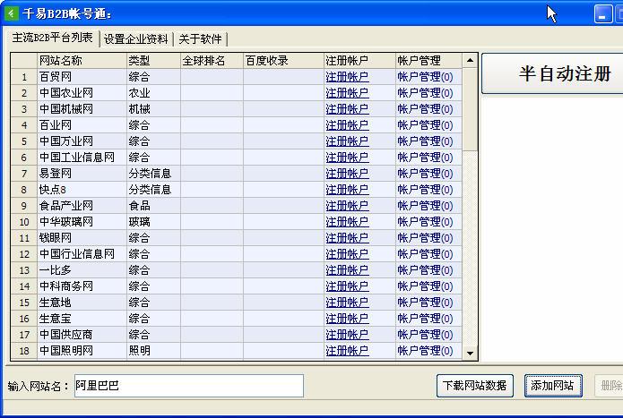Screen dimensions: 623x418
Task: Open 注册帐户 link for 中华玻璃网
Action: [x=347, y=222]
